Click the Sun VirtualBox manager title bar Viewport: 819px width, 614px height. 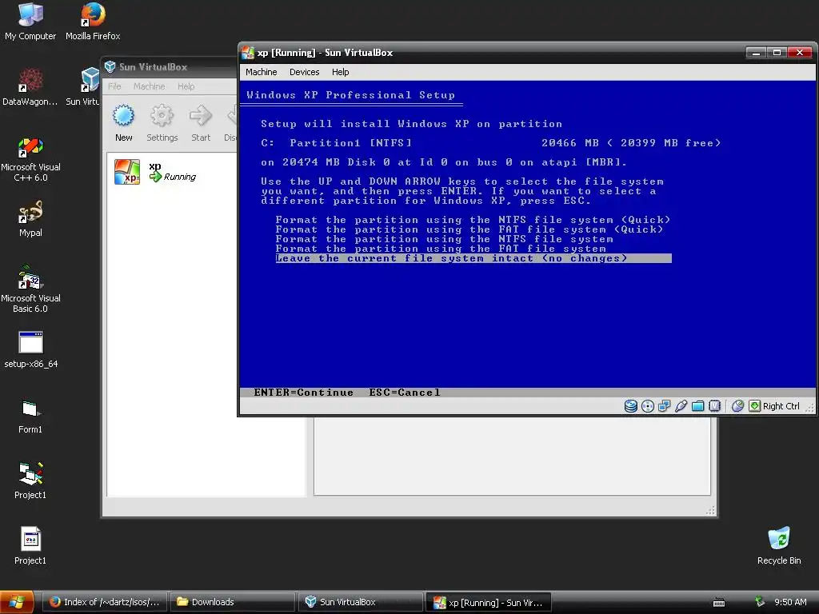click(170, 67)
